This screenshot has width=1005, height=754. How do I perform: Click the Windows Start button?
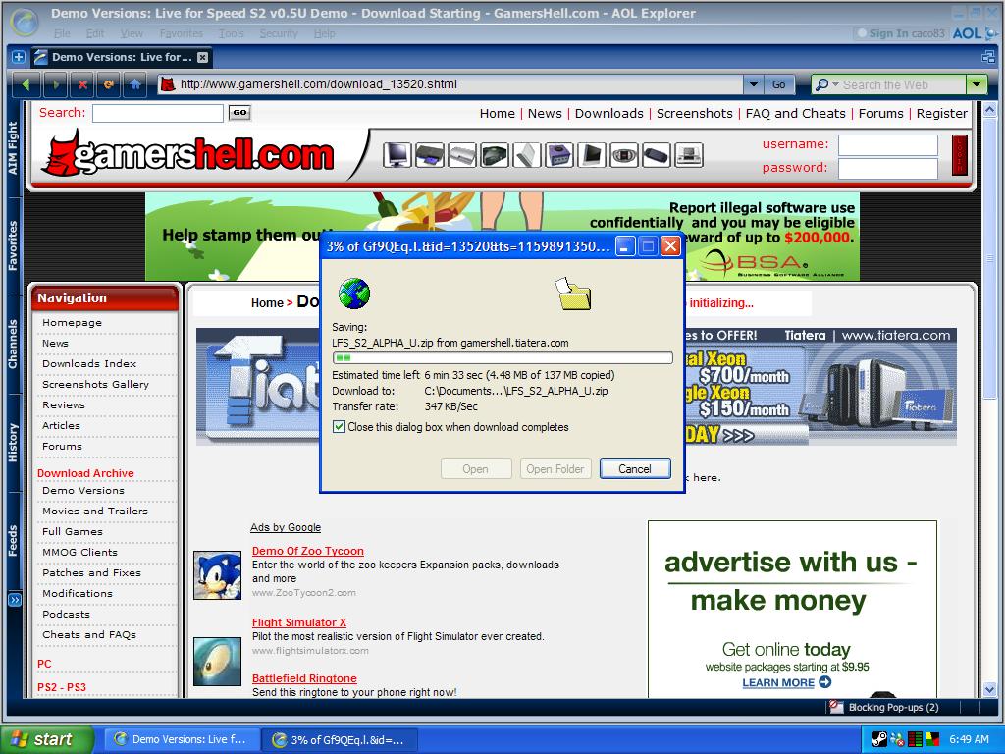47,739
